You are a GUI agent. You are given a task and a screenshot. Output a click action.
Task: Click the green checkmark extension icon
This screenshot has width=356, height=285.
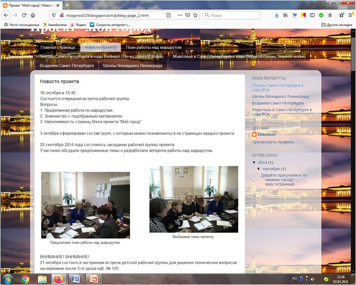tap(321, 15)
